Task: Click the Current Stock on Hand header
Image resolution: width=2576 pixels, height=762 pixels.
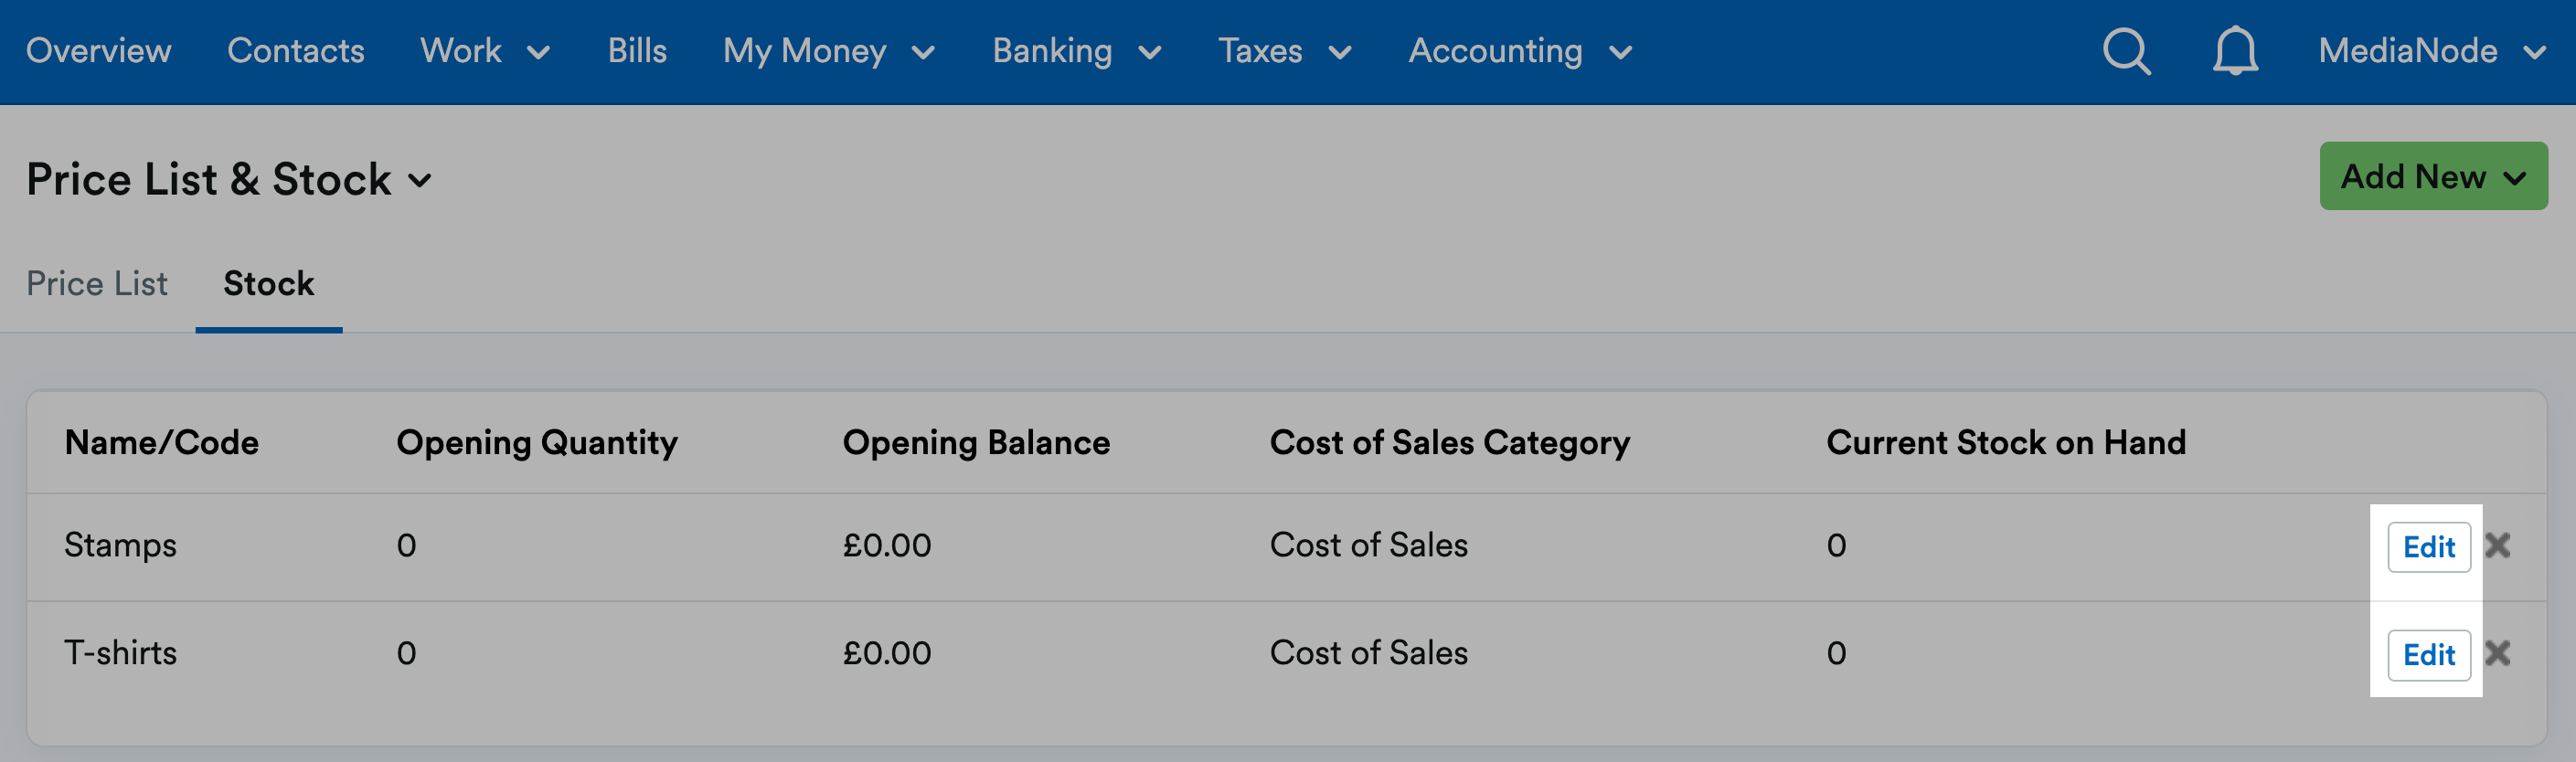Action: pos(2006,442)
